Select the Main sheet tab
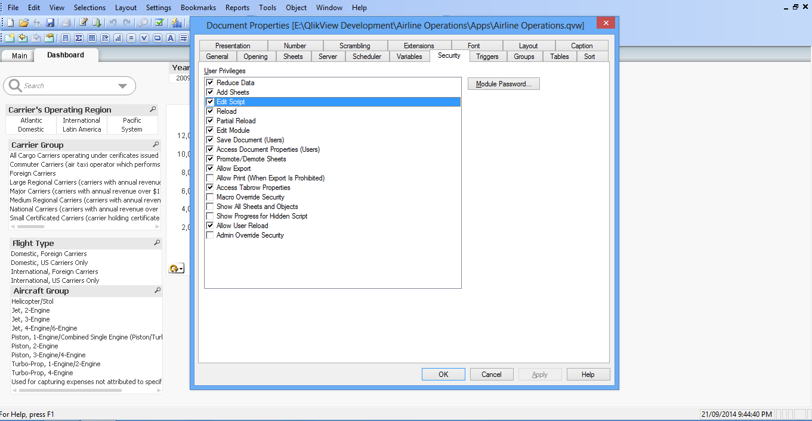Image resolution: width=812 pixels, height=421 pixels. click(x=20, y=55)
